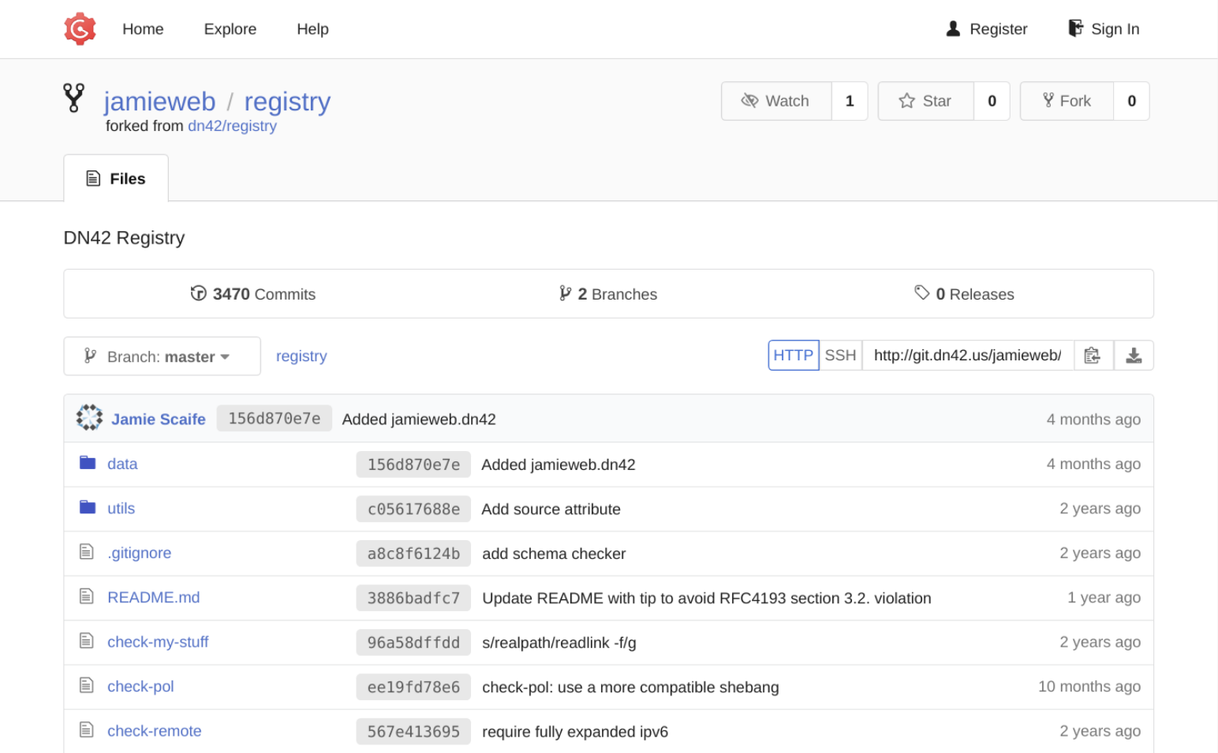Image resolution: width=1218 pixels, height=753 pixels.
Task: Star the registry repository
Action: click(926, 101)
